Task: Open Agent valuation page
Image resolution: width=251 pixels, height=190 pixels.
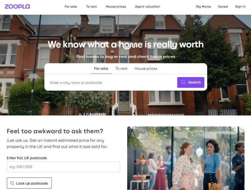Action: tap(147, 6)
